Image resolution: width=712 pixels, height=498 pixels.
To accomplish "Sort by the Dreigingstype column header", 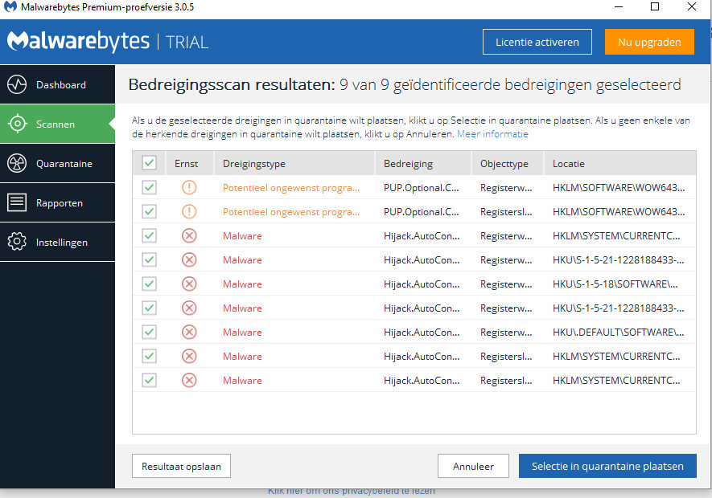I will click(x=254, y=164).
